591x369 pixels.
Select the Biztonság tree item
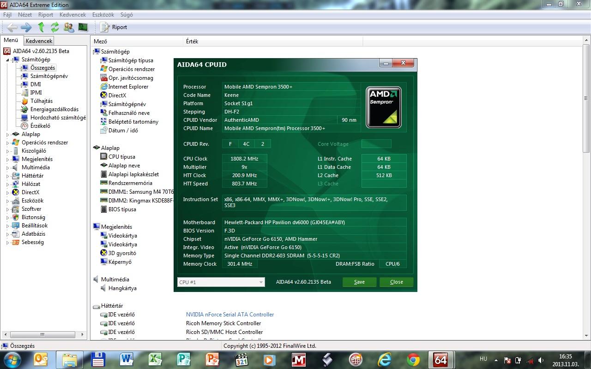coord(33,217)
